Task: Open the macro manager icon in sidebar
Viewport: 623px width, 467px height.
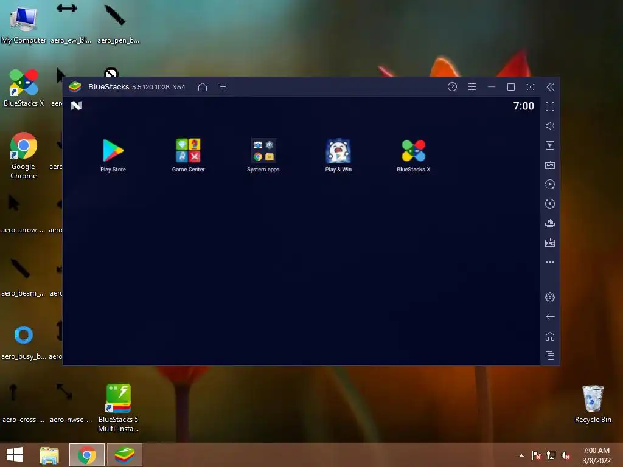Action: (x=550, y=223)
